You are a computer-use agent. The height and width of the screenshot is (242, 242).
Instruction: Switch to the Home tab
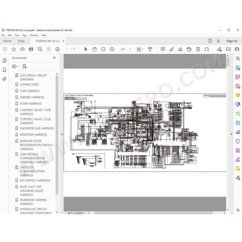click(7, 41)
